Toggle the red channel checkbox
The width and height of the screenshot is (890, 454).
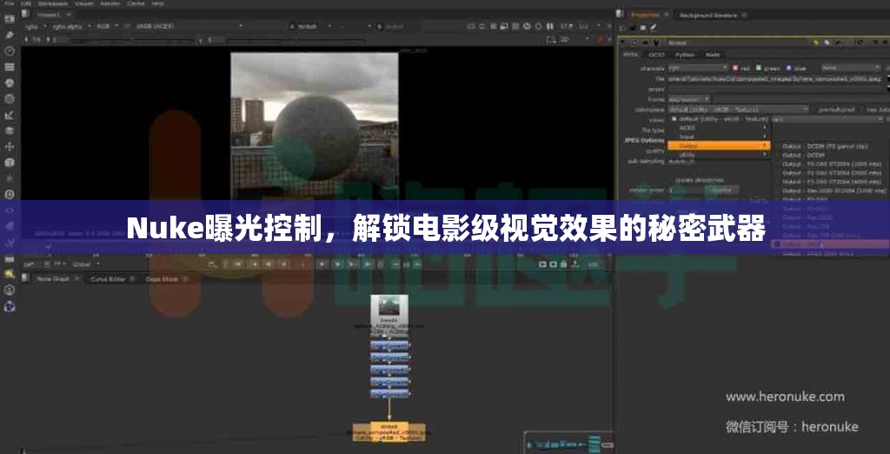tap(736, 68)
